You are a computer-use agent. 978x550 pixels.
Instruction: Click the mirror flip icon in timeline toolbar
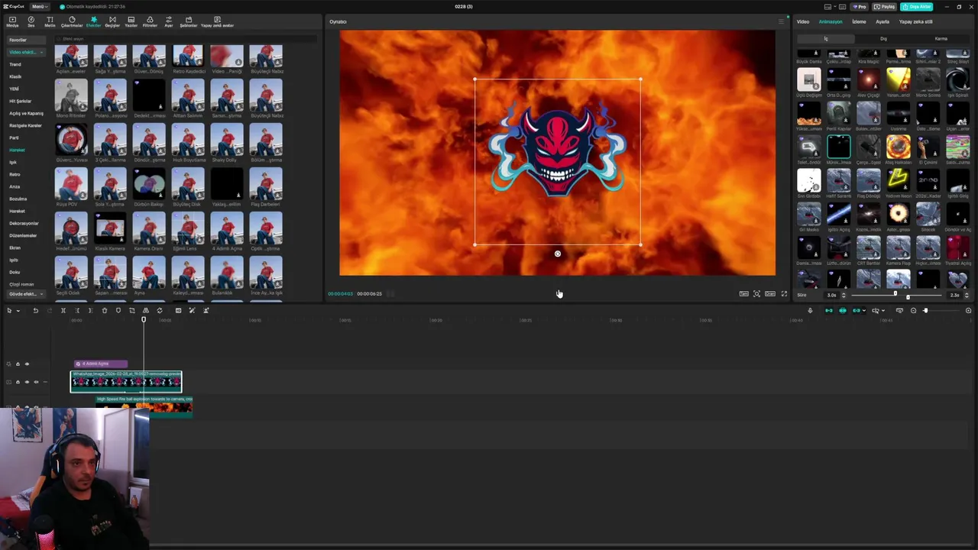point(146,311)
